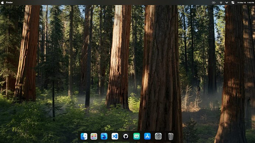
Task: Open Finder from the dock
Action: (84, 136)
